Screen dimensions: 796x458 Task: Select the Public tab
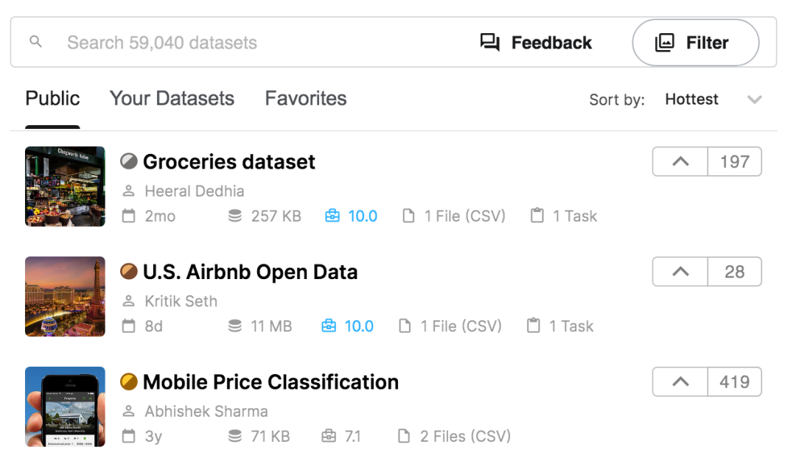click(52, 99)
